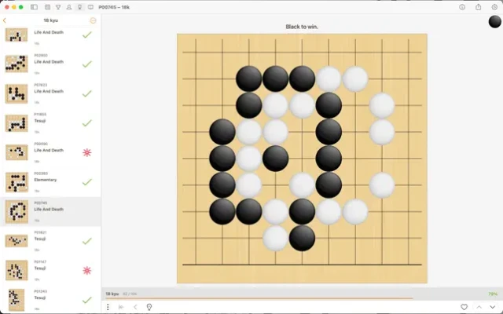The height and width of the screenshot is (314, 503).
Task: Show hint with bottom lightbulb
Action: pos(149,307)
